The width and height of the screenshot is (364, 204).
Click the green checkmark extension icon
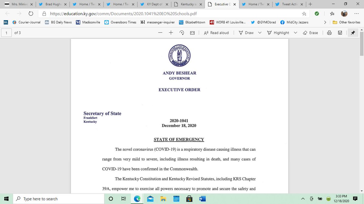click(x=317, y=14)
